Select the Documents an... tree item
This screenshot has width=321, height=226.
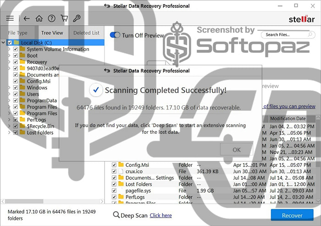pyautogui.click(x=43, y=75)
